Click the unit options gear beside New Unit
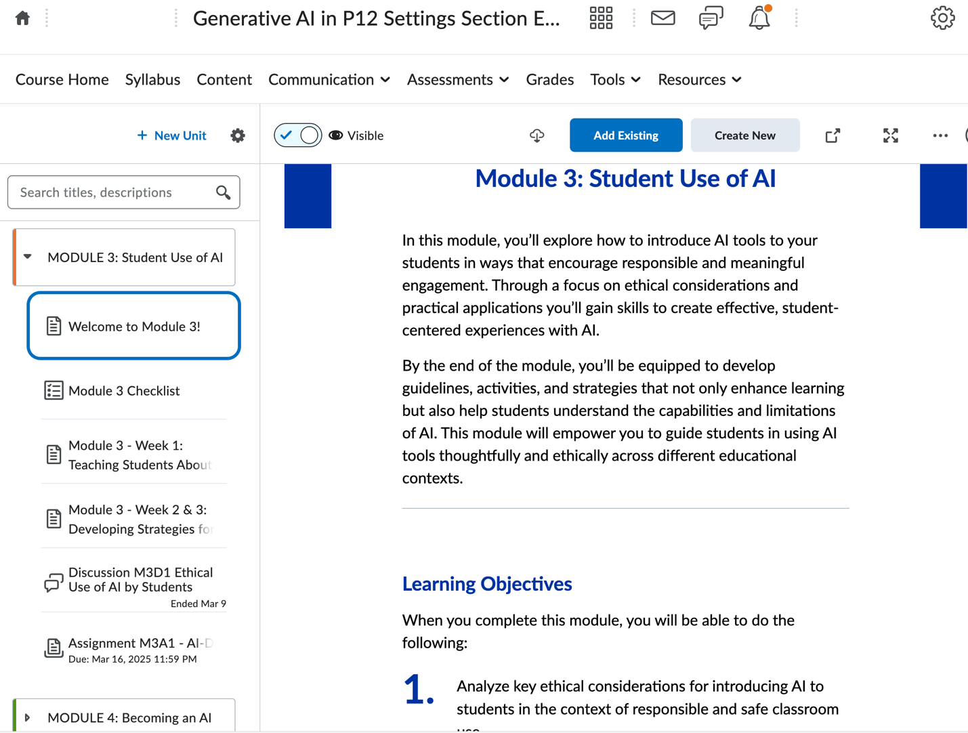The width and height of the screenshot is (968, 733). [238, 135]
